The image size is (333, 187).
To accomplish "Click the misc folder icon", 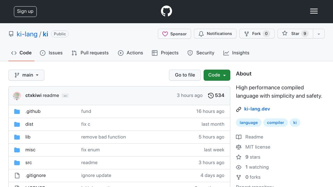I will (17, 150).
